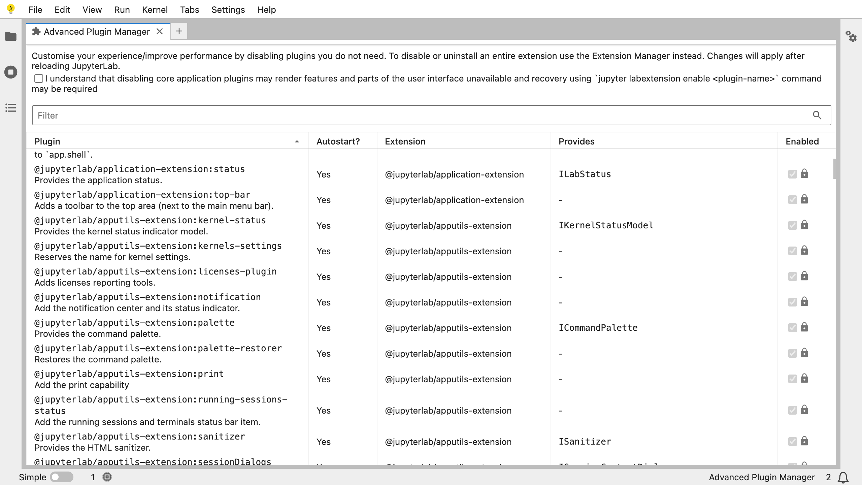
Task: Click the lock icon beside the kernel-status plugin
Action: [x=804, y=225]
